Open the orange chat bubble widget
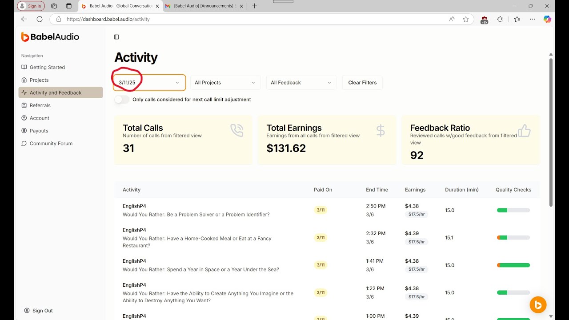This screenshot has height=320, width=569. click(538, 305)
